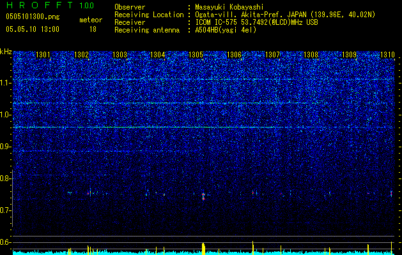
Task: Select the version number 1.0.0
Action: click(87, 5)
